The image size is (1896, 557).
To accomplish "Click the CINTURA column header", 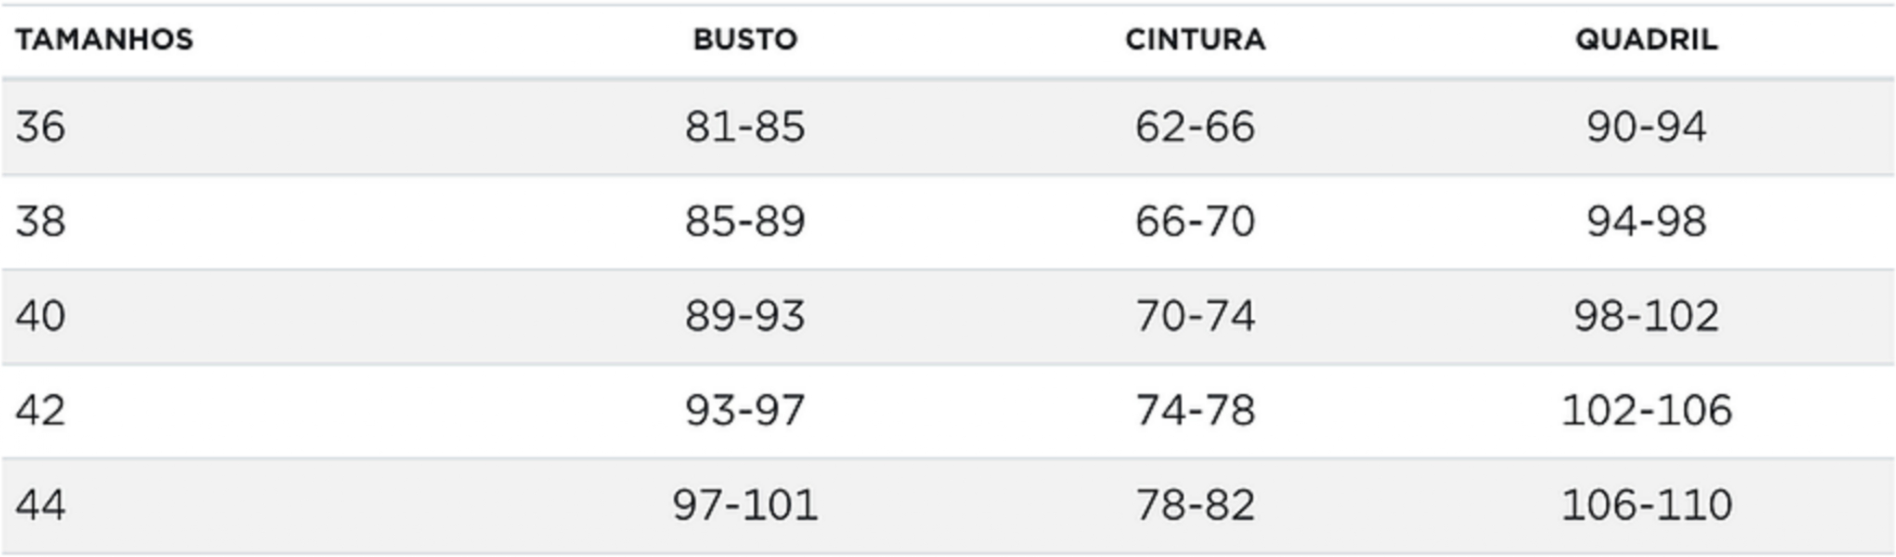I will 1195,39.
